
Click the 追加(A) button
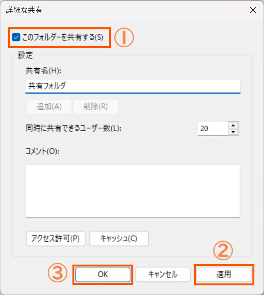click(x=49, y=107)
